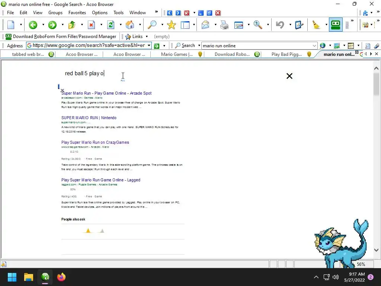Open the magnifying glass Search toolbar icon
The width and height of the screenshot is (381, 286).
[x=152, y=25]
